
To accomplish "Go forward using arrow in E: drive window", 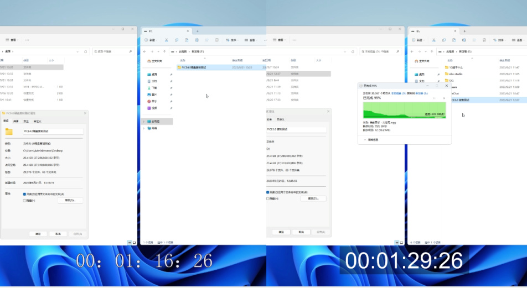I will [x=419, y=51].
